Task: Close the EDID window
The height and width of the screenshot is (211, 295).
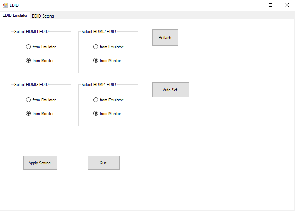Action: point(287,5)
